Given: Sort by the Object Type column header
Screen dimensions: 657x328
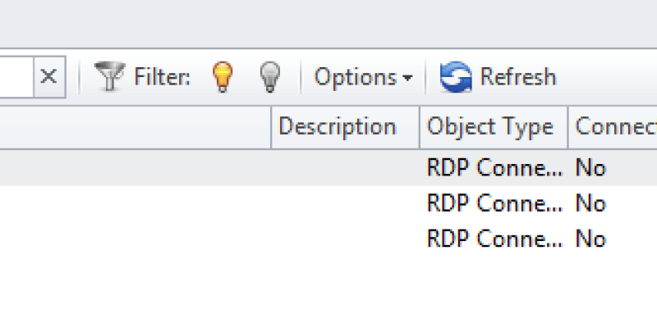Looking at the screenshot, I should pyautogui.click(x=494, y=127).
